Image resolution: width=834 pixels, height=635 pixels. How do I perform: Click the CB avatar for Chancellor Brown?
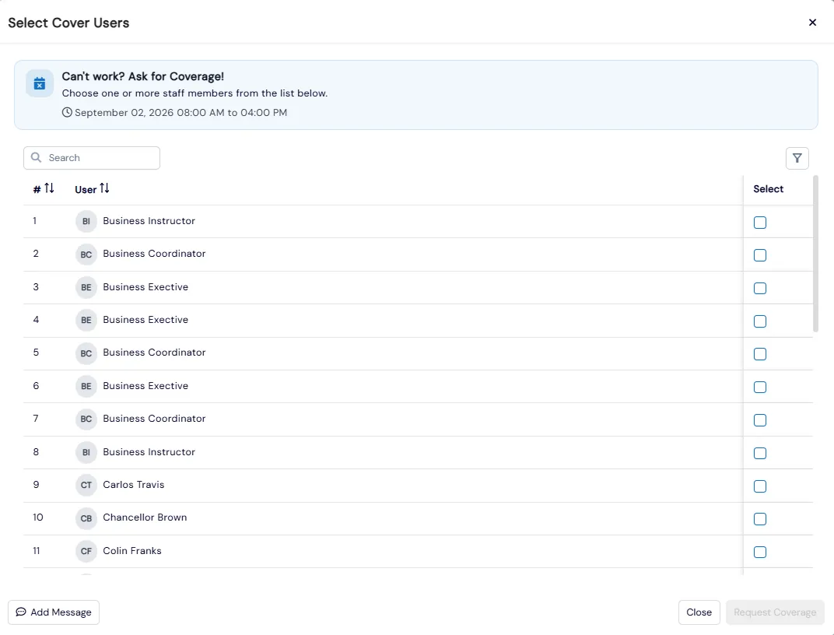pos(86,518)
